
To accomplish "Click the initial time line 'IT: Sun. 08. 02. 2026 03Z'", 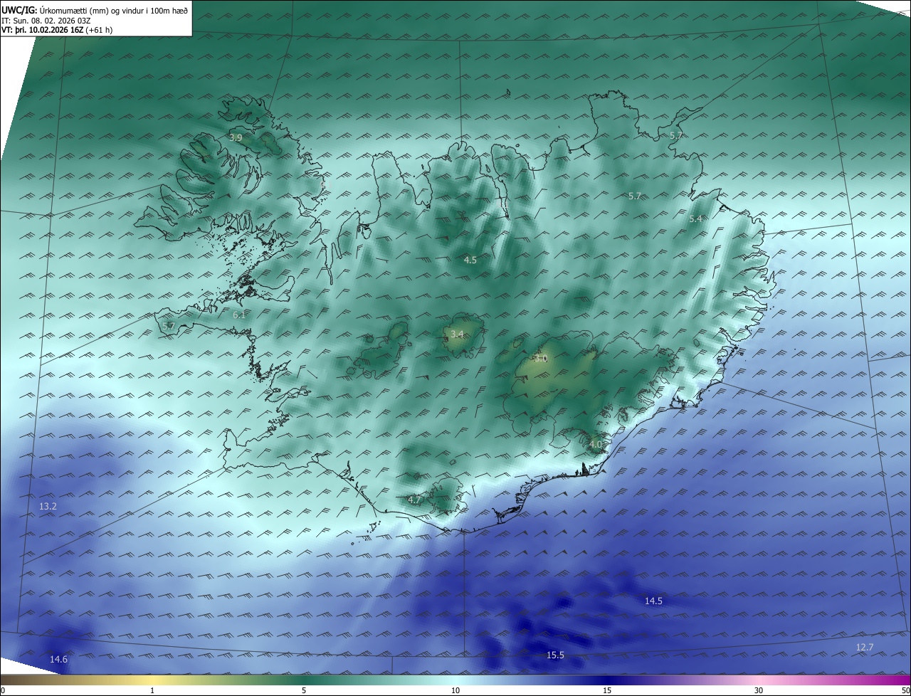I will [x=46, y=21].
